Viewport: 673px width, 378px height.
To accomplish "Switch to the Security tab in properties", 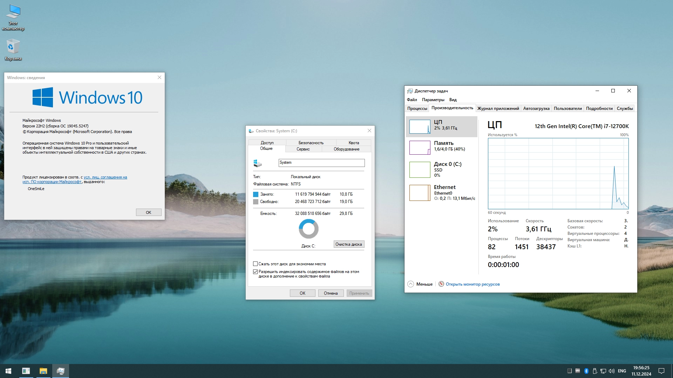I will click(x=311, y=143).
